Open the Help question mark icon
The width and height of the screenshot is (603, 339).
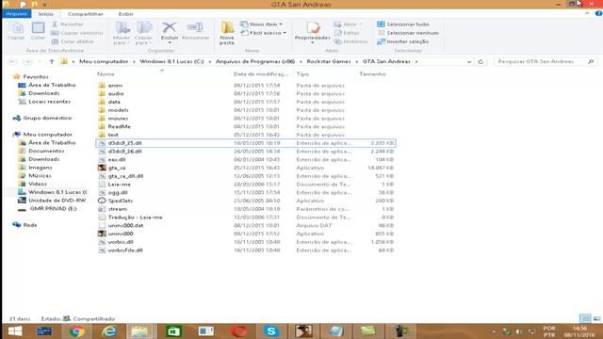click(598, 13)
